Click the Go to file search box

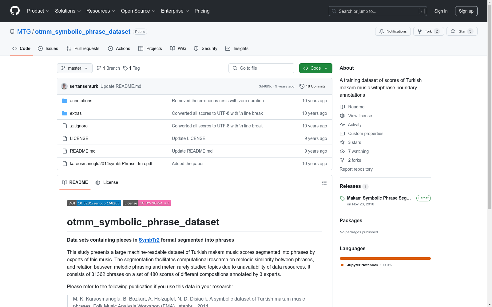[261, 68]
